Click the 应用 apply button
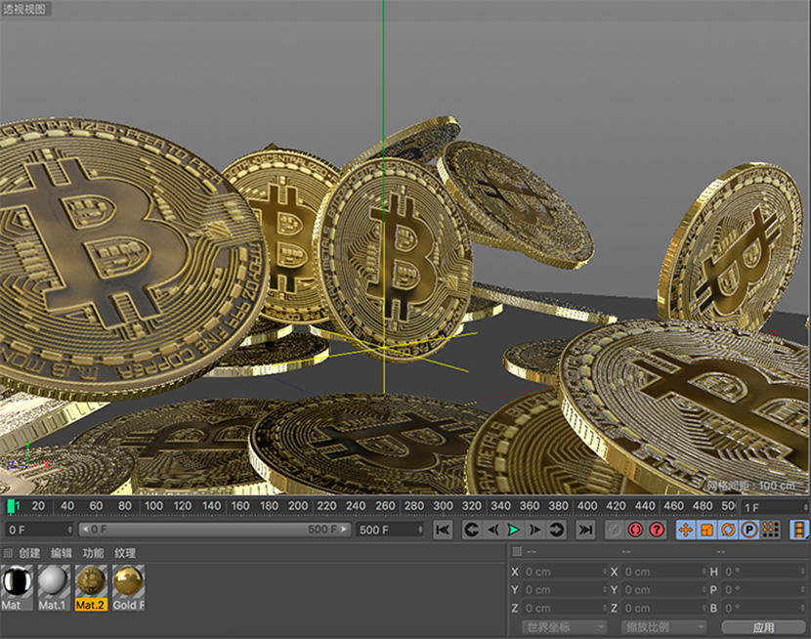The image size is (811, 639). coord(763,627)
